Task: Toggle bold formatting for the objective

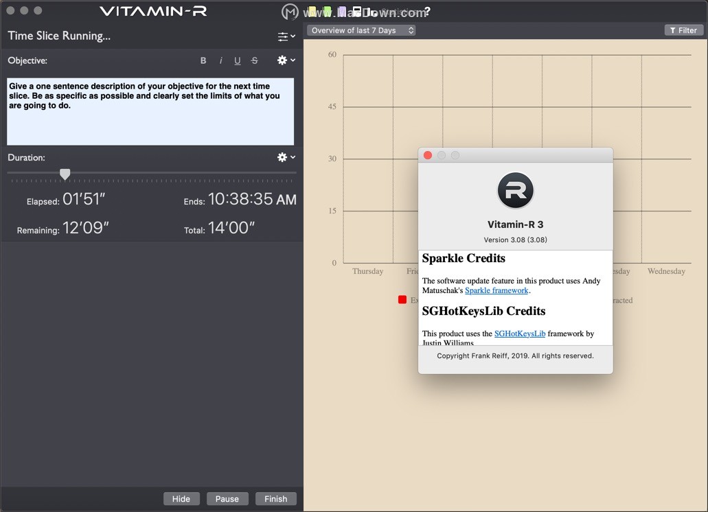Action: [203, 60]
